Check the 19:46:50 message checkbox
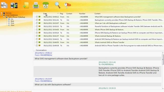Viewport: 164px width, 92px height. (x=37, y=42)
